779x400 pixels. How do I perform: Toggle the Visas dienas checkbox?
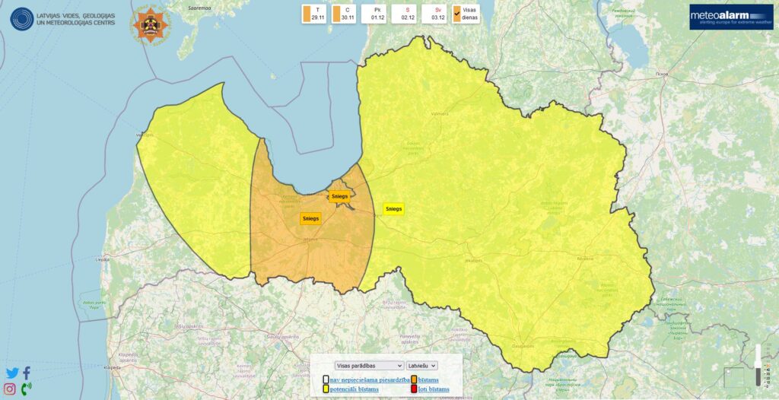click(x=456, y=14)
